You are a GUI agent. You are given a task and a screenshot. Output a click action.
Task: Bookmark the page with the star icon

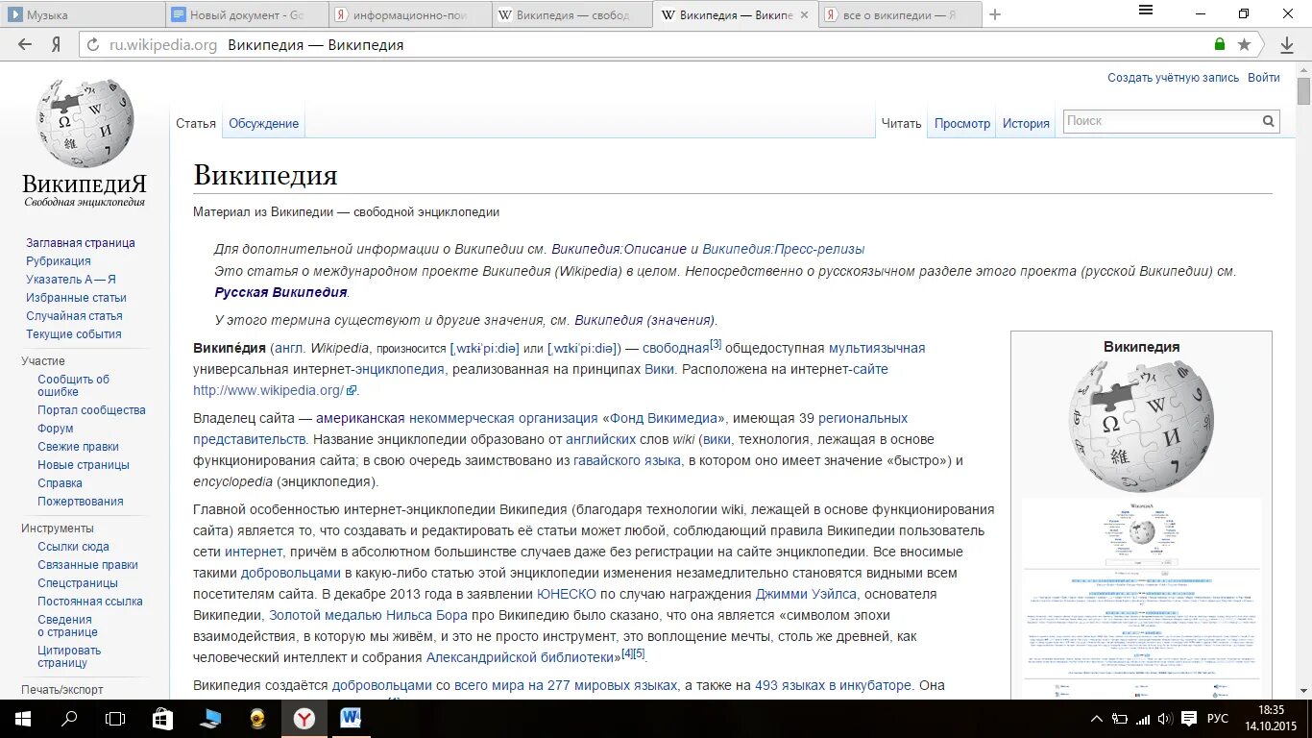click(x=1245, y=44)
